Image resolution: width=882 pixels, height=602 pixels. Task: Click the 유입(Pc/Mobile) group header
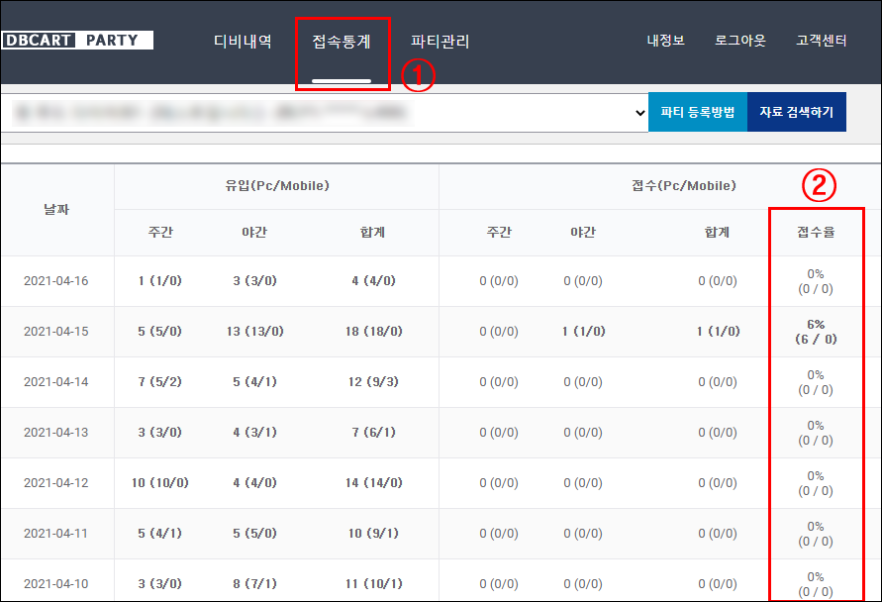276,186
